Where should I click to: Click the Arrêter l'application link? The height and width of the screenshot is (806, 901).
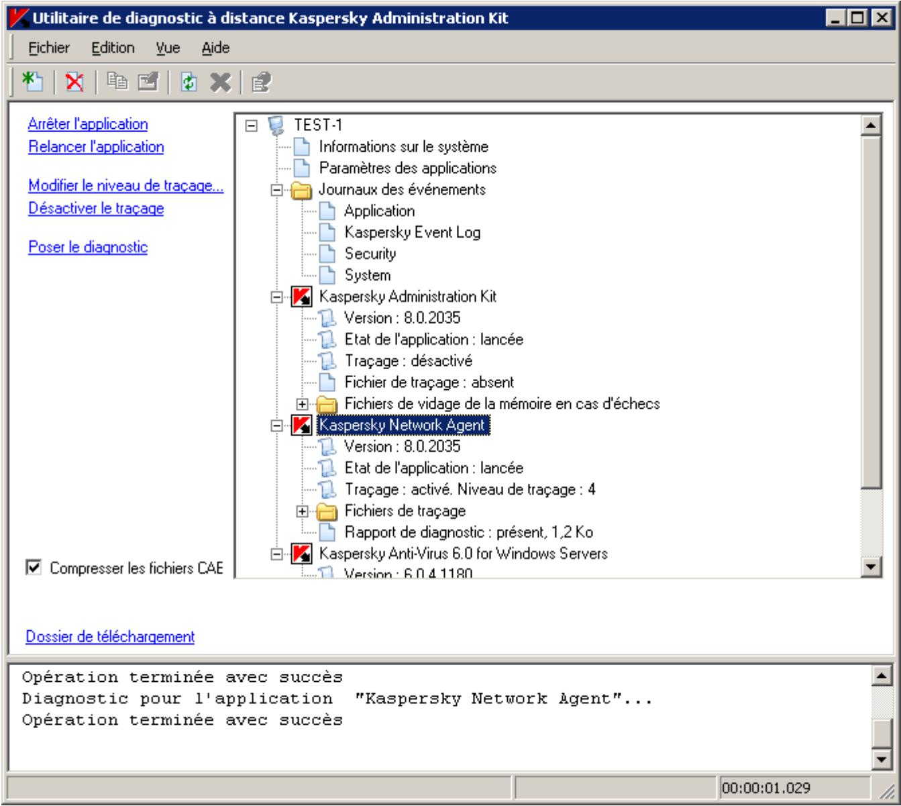pos(88,124)
